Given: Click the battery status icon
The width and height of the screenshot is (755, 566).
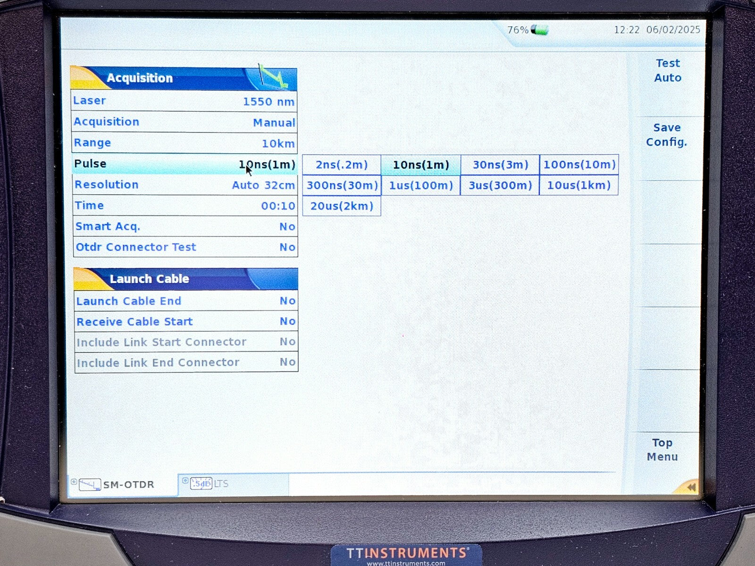Looking at the screenshot, I should pyautogui.click(x=539, y=30).
